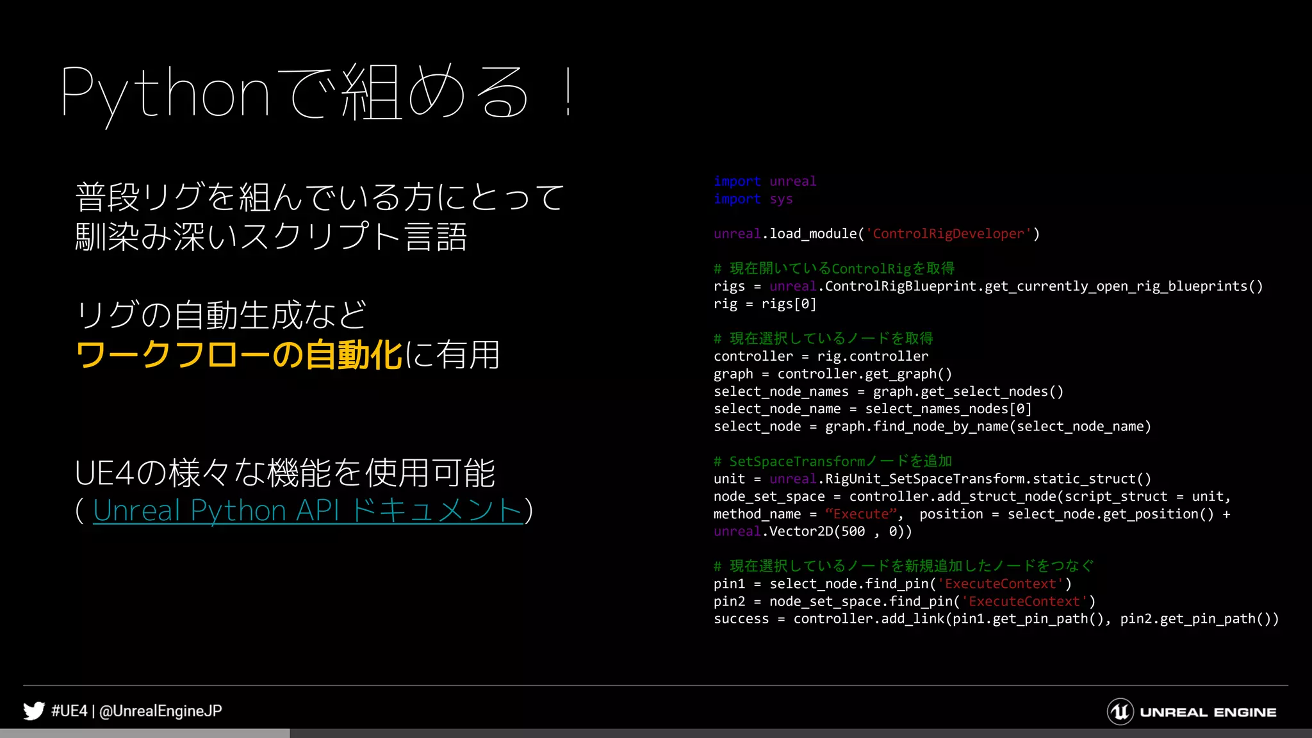The image size is (1312, 738).
Task: Click comment '# 現在開いているControlRigを取得'
Action: coord(834,268)
